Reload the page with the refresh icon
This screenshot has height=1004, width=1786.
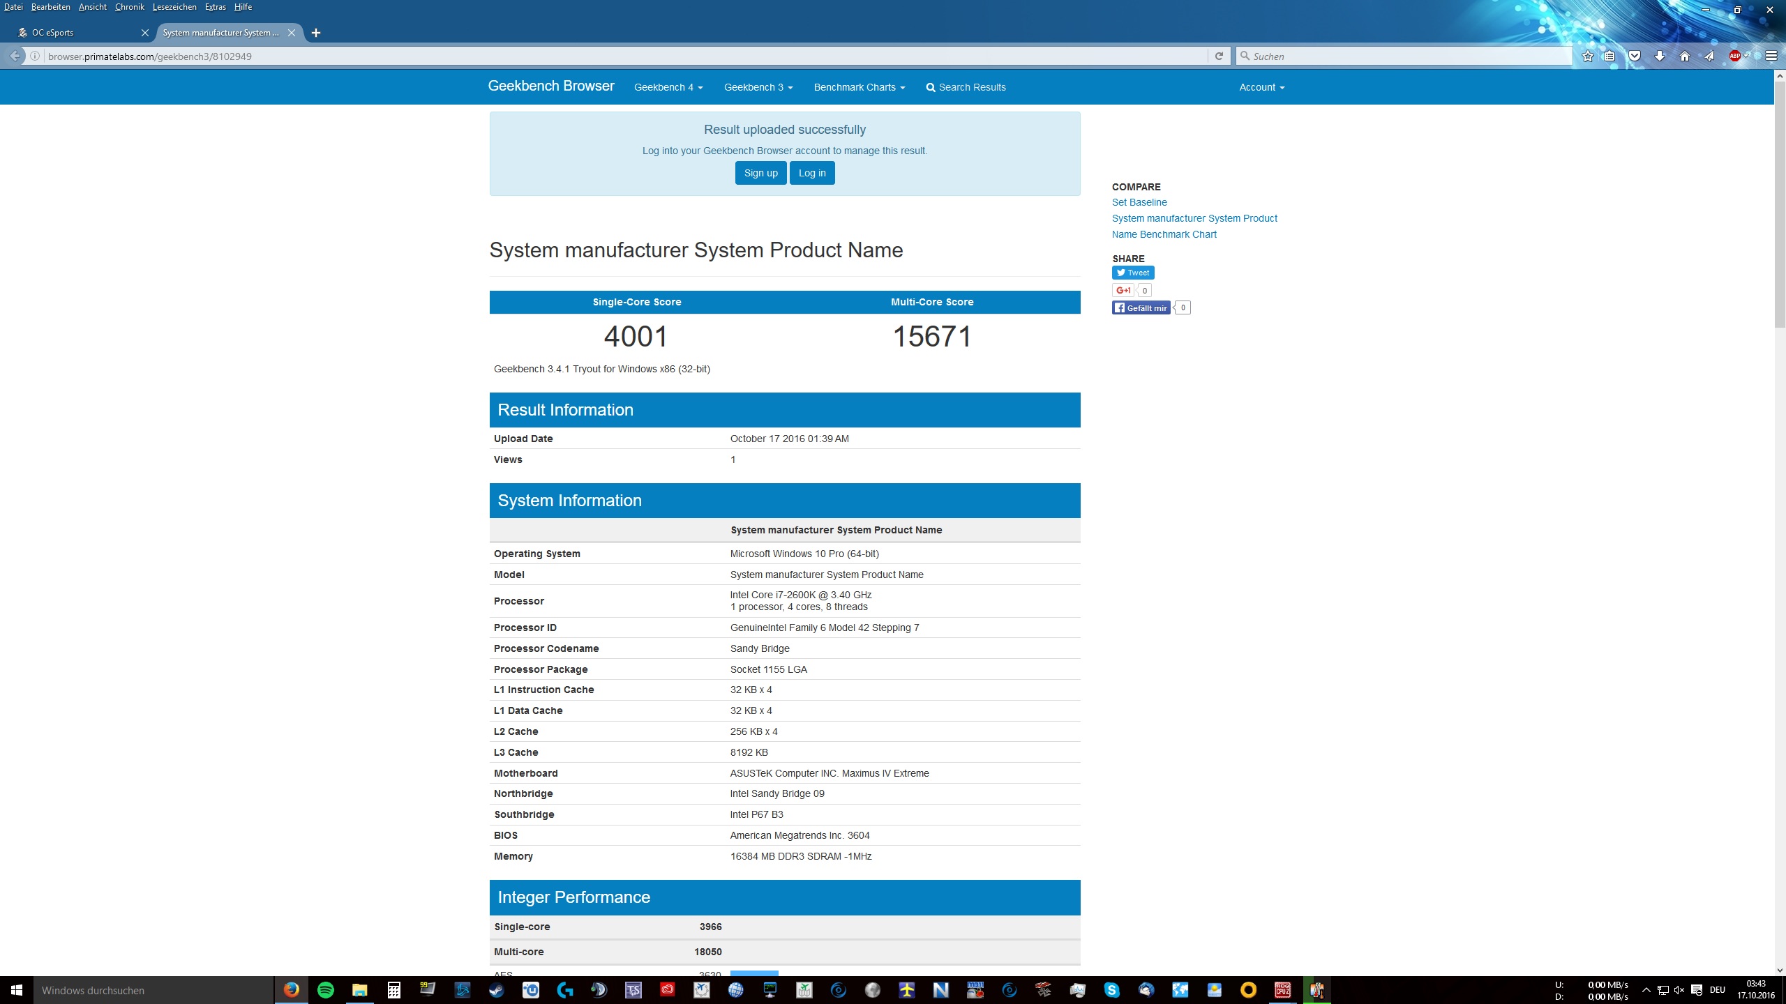[1219, 56]
